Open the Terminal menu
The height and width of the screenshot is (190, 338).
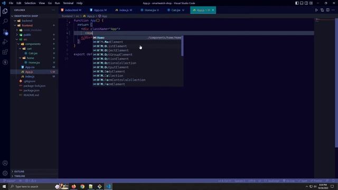tap(68, 3)
